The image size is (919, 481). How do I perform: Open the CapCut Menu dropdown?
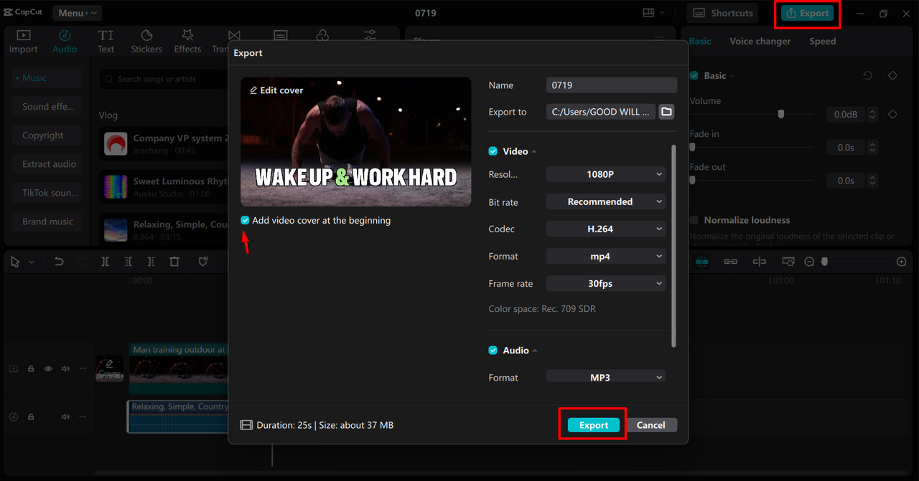(x=77, y=13)
